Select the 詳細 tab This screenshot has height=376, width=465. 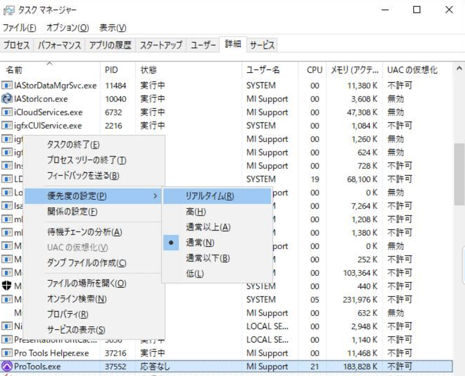coord(233,44)
